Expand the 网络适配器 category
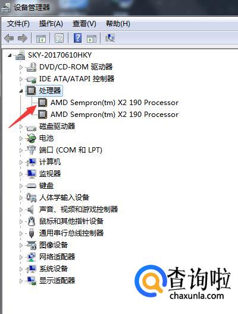The height and width of the screenshot is (314, 238). pyautogui.click(x=21, y=257)
